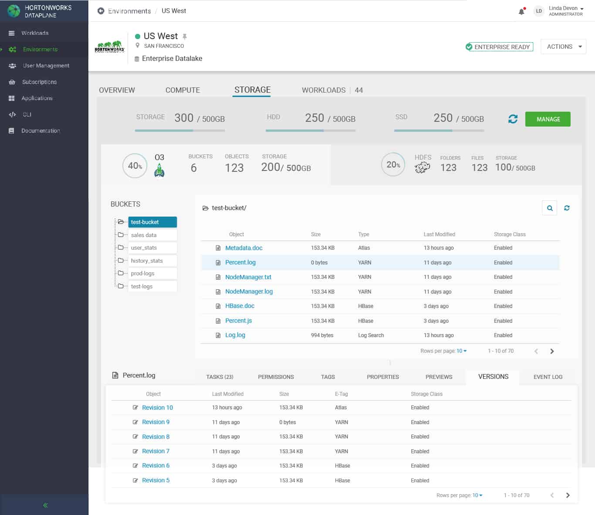Click the O3 rocket icon
The height and width of the screenshot is (515, 595).
[x=159, y=171]
